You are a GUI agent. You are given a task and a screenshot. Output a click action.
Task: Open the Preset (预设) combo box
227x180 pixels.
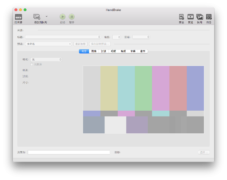(49, 44)
